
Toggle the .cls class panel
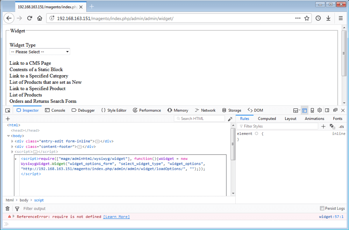(x=341, y=126)
